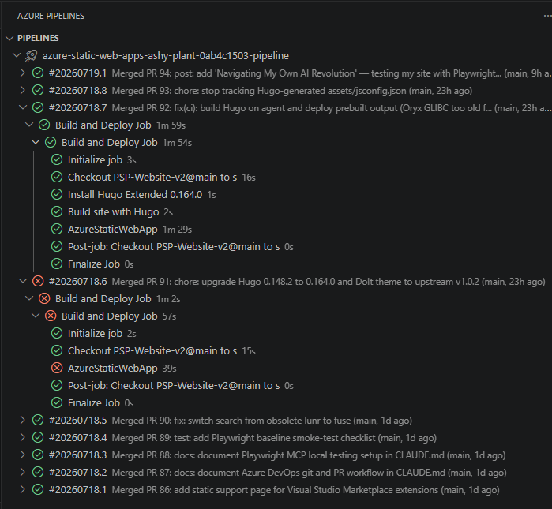This screenshot has width=552, height=509.
Task: Open the more actions ellipsis in Azure Pipelines header
Action: [547, 16]
